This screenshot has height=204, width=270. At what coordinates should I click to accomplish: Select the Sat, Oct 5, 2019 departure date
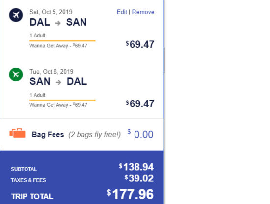pyautogui.click(x=51, y=12)
